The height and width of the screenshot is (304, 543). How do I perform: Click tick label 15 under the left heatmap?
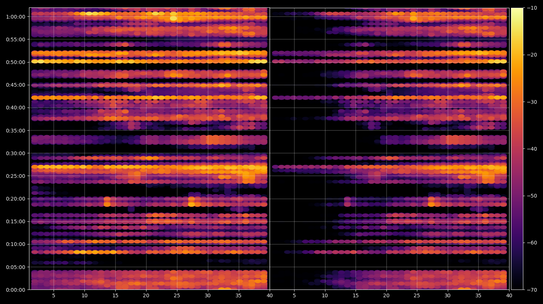pos(115,296)
